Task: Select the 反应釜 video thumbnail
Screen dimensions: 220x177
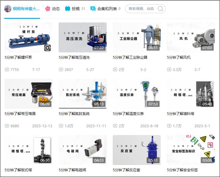Action: point(137,150)
